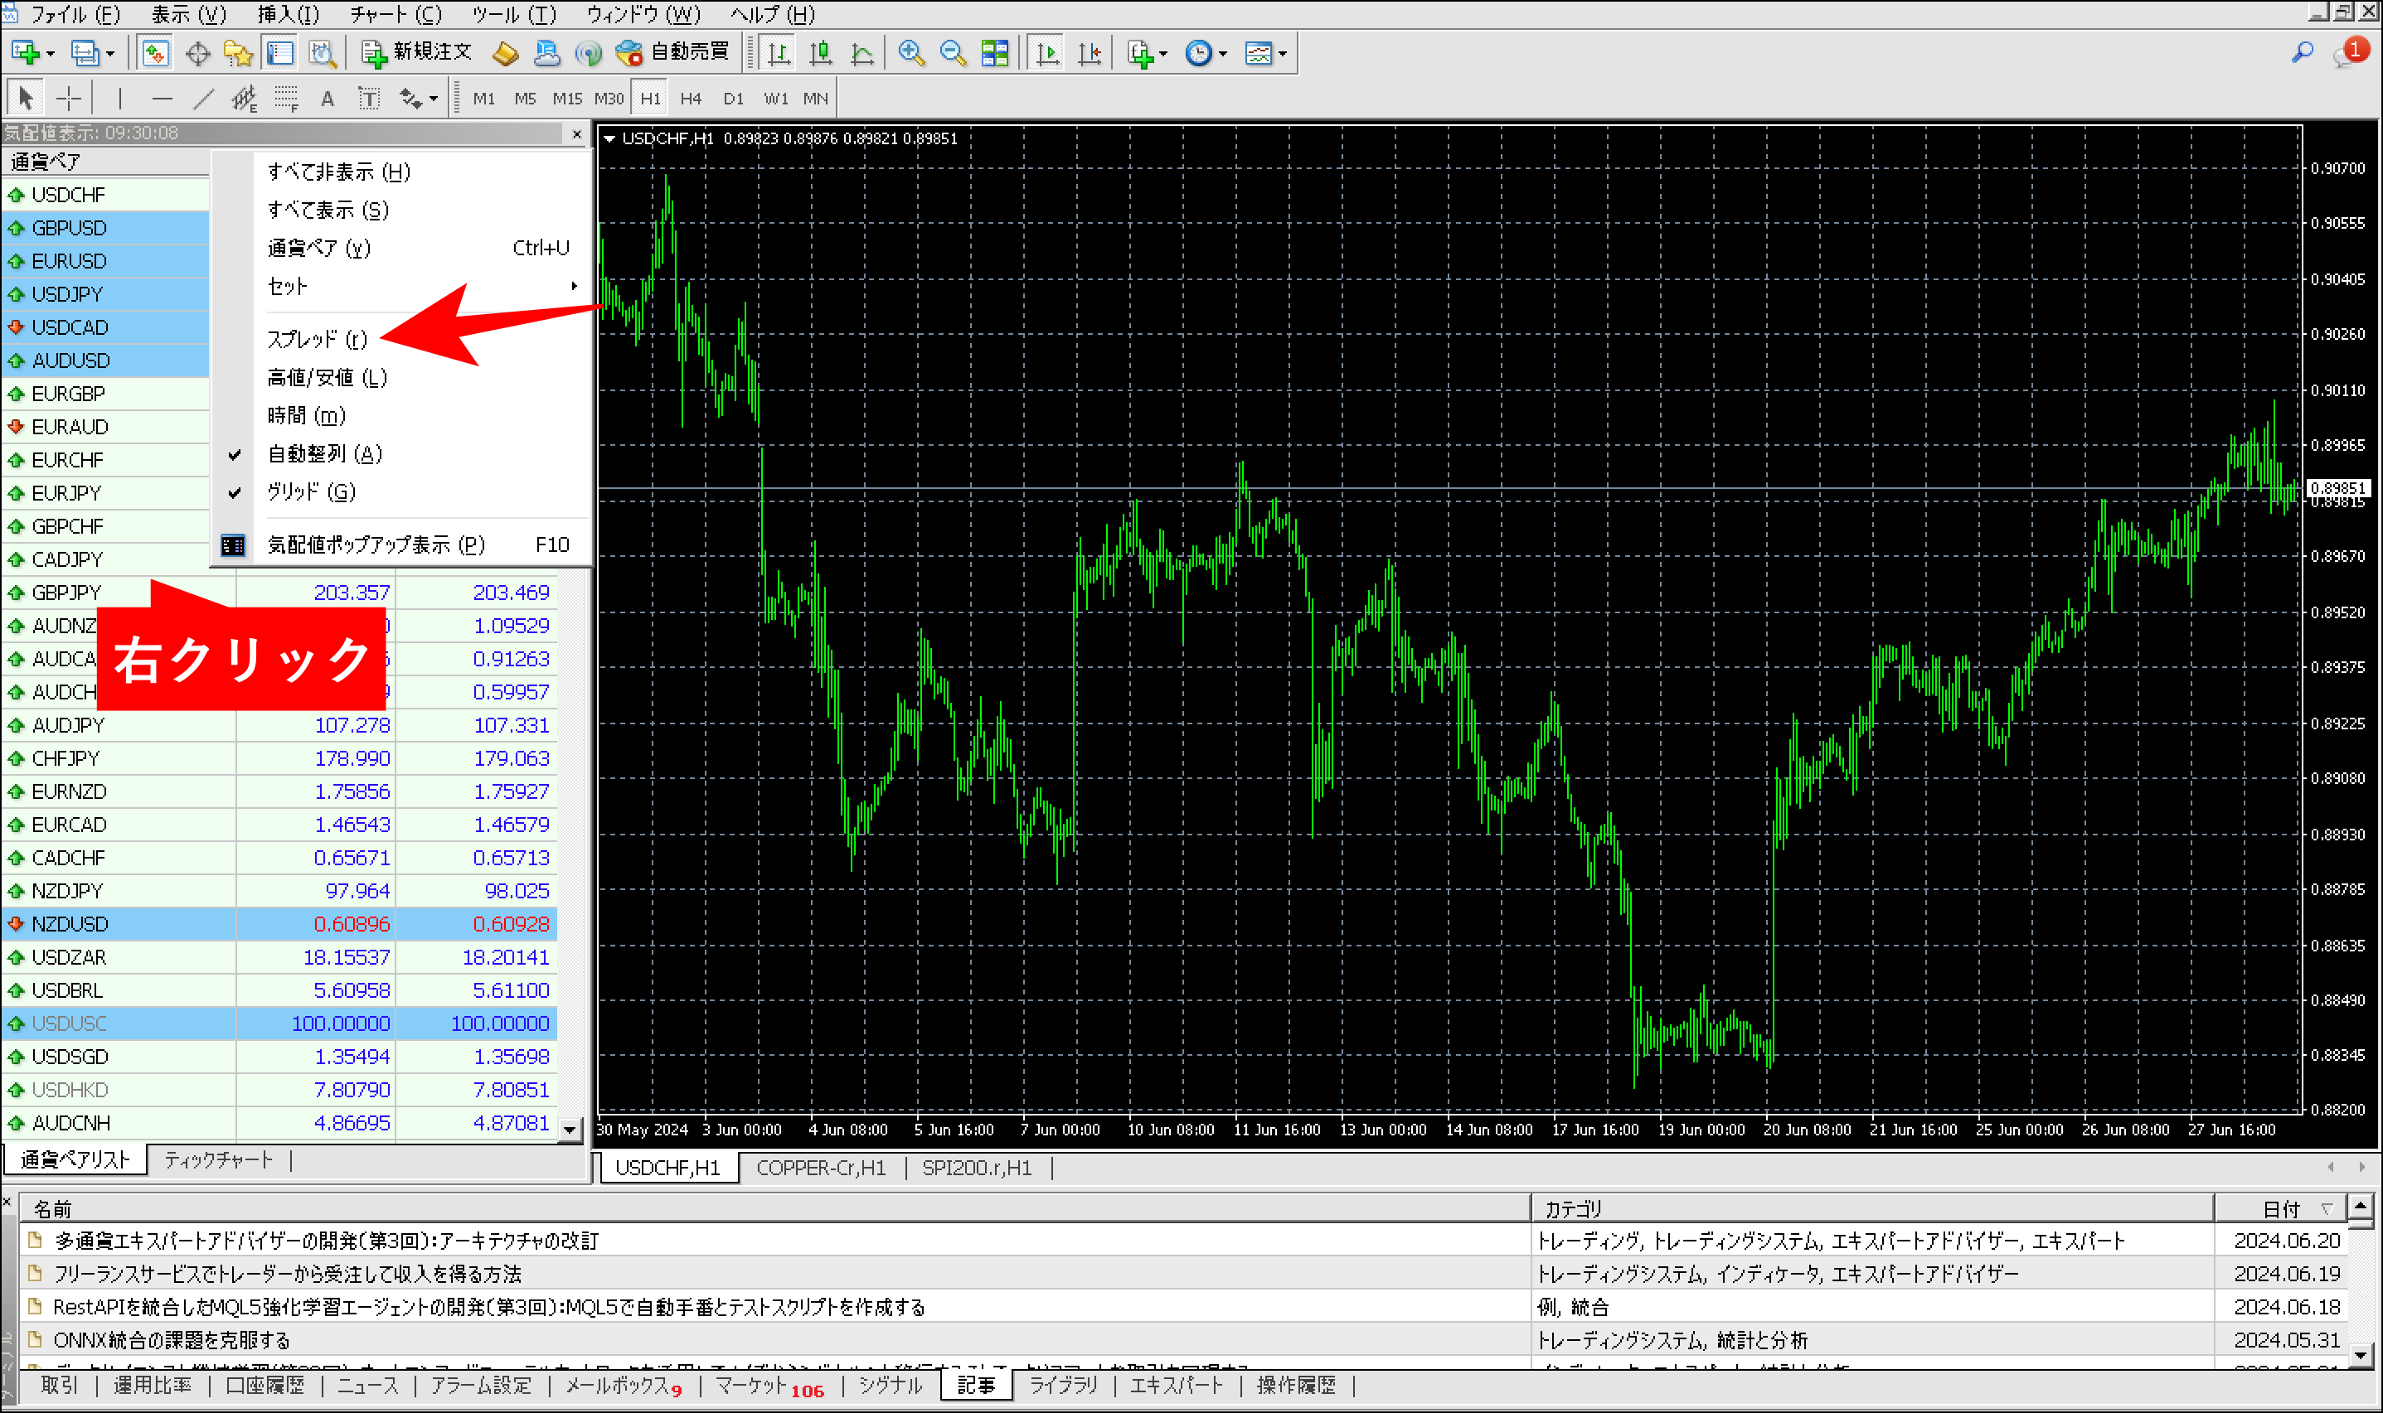2383x1413 pixels.
Task: Select the horizontal line drawing tool
Action: (x=162, y=97)
